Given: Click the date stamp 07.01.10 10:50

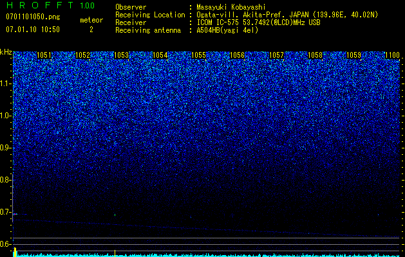Looking at the screenshot, I should coord(33,30).
